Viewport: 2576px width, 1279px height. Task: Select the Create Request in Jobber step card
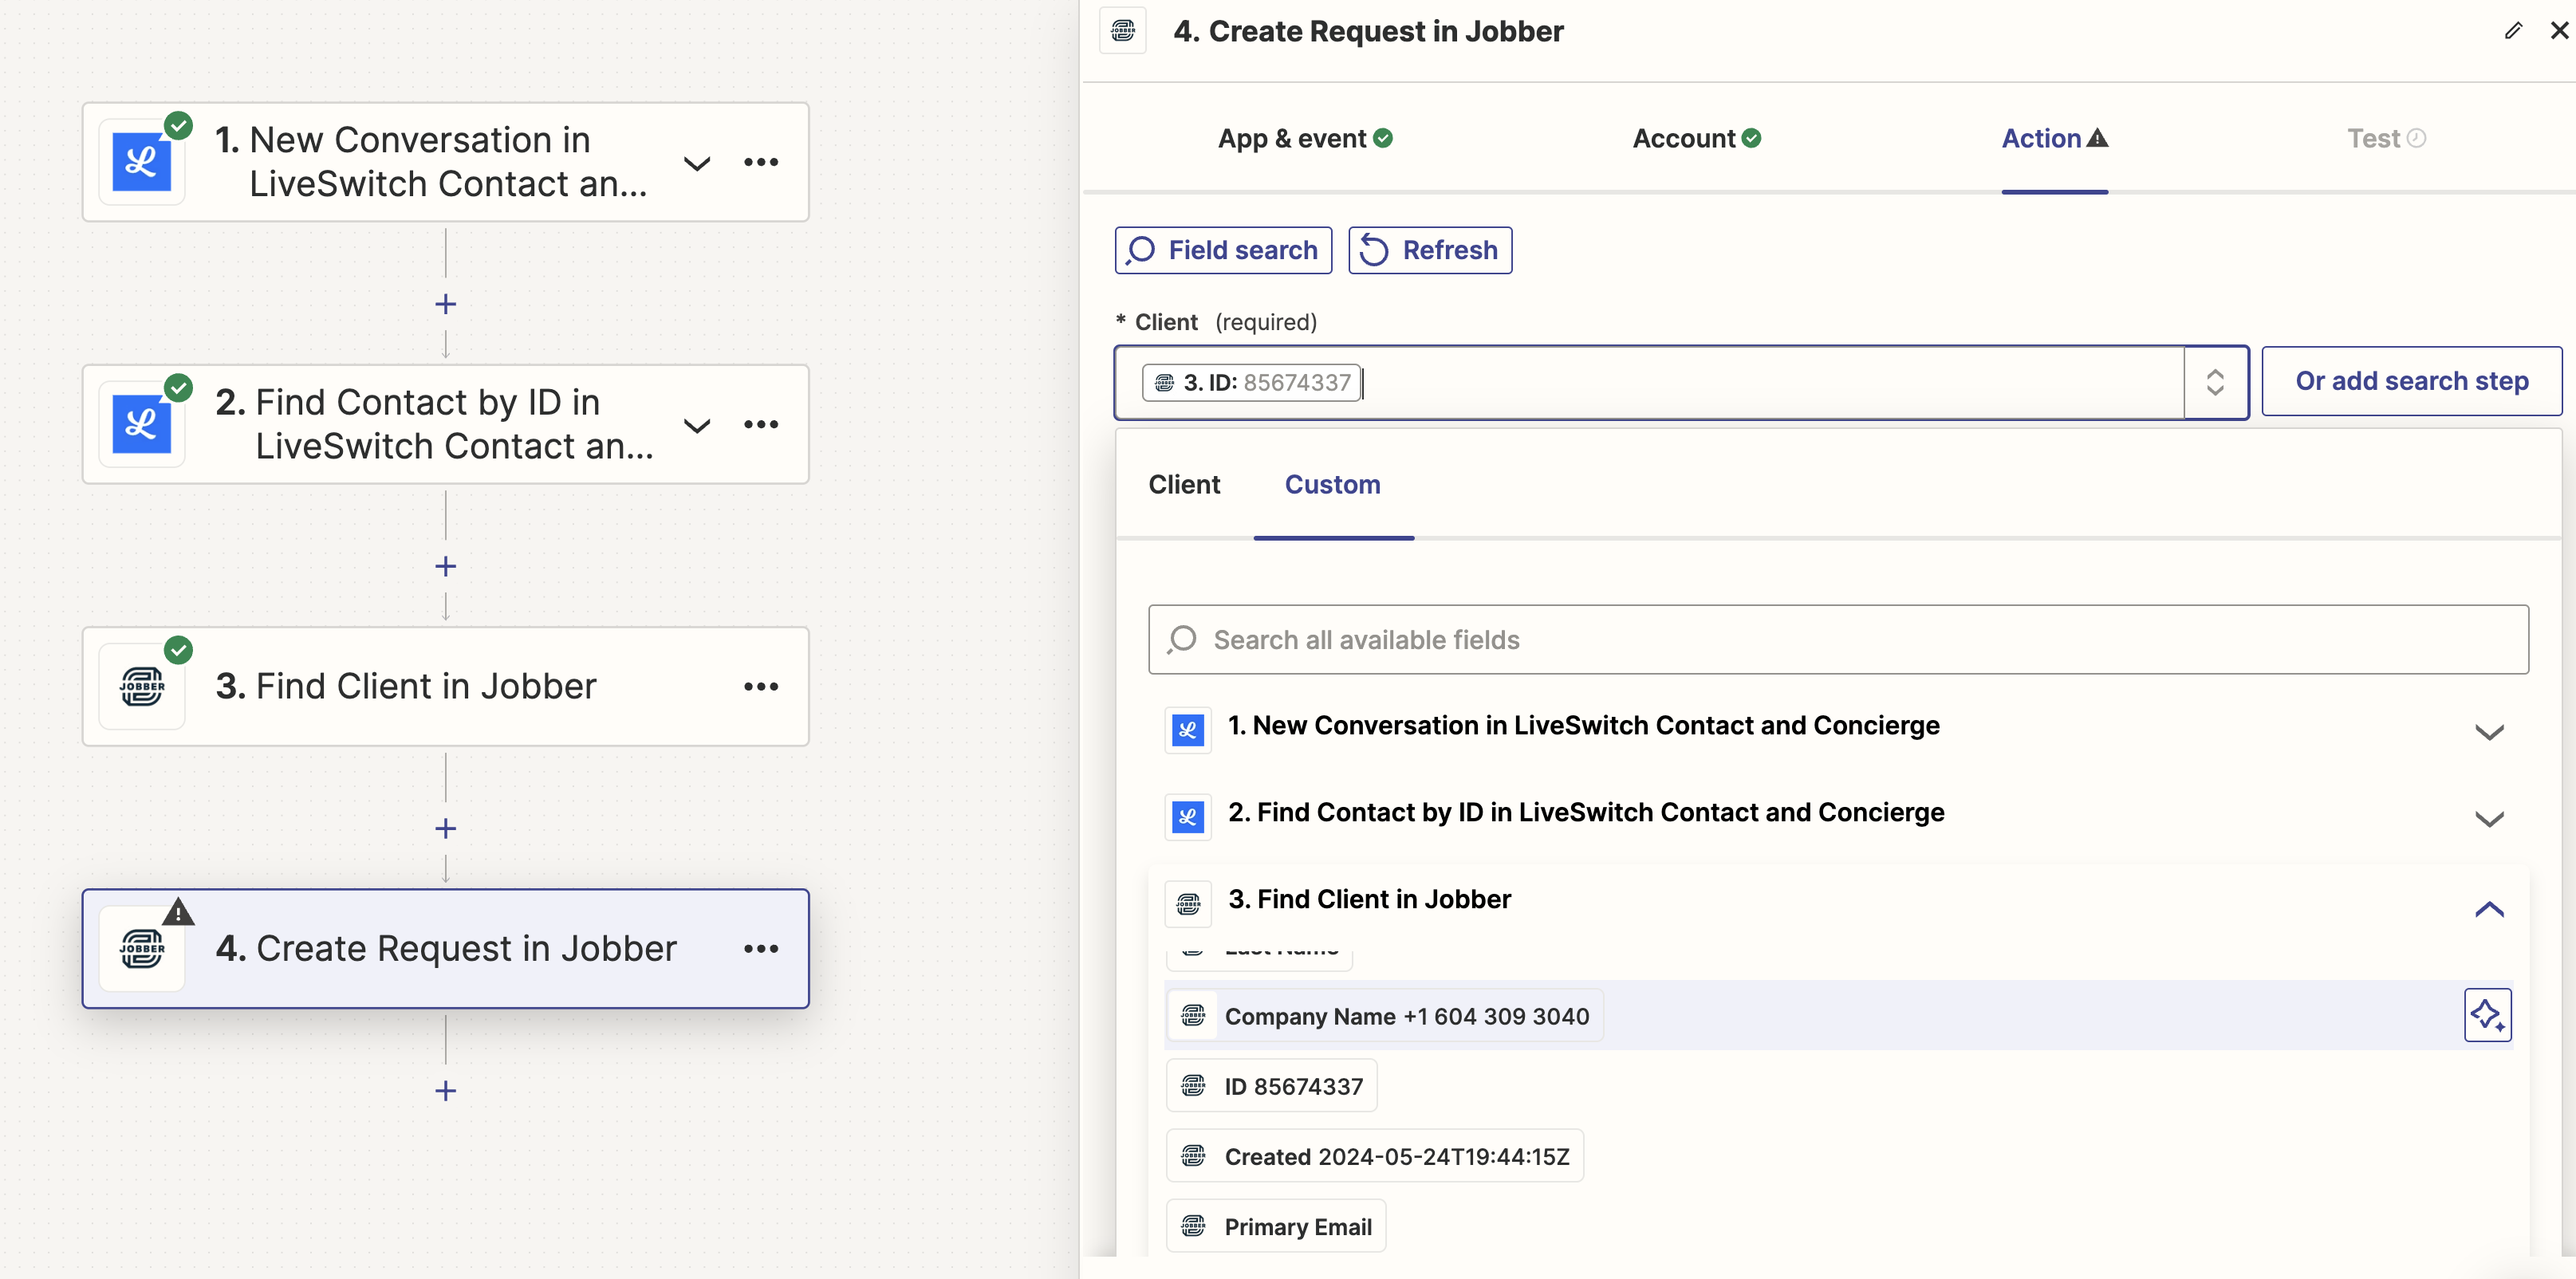[x=446, y=949]
